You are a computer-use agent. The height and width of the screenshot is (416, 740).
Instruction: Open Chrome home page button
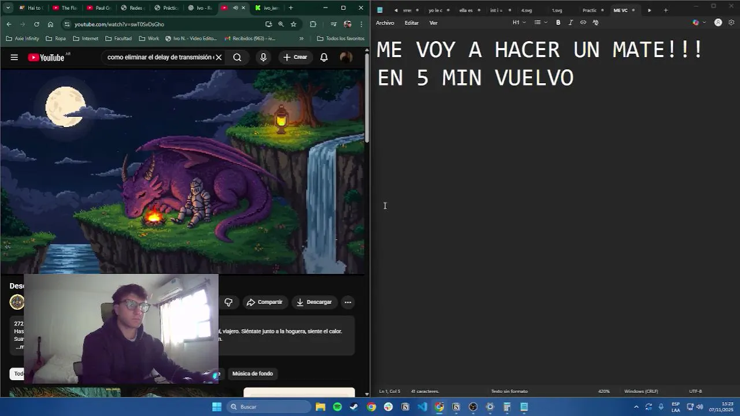pyautogui.click(x=50, y=24)
